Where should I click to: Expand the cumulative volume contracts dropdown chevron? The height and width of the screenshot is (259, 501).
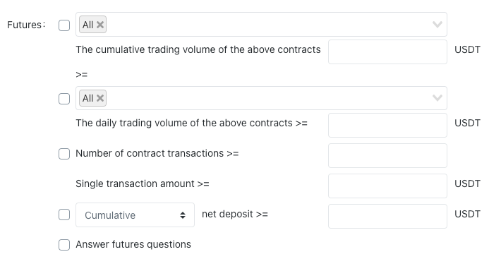point(437,24)
